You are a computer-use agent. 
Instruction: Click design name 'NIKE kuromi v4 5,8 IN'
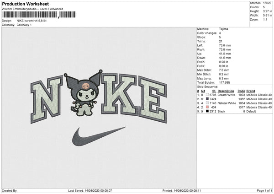[32, 21]
